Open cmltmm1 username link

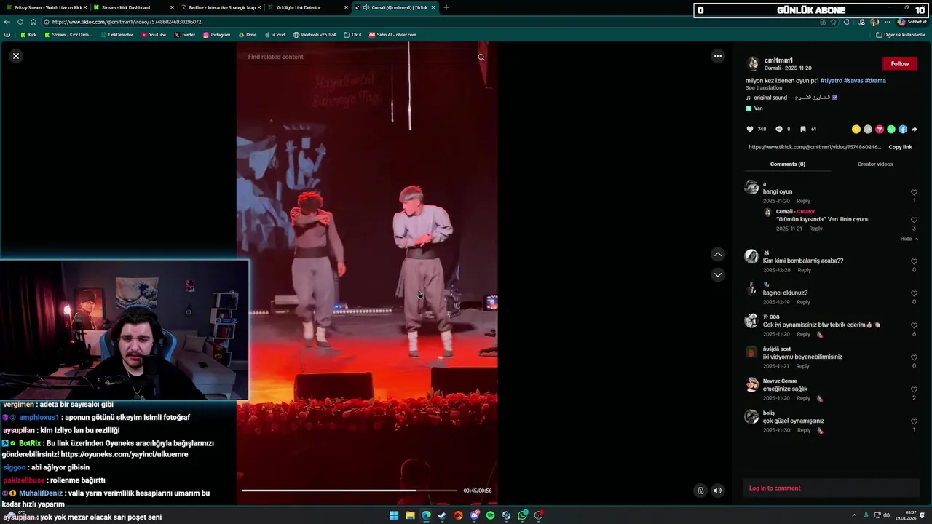[778, 60]
